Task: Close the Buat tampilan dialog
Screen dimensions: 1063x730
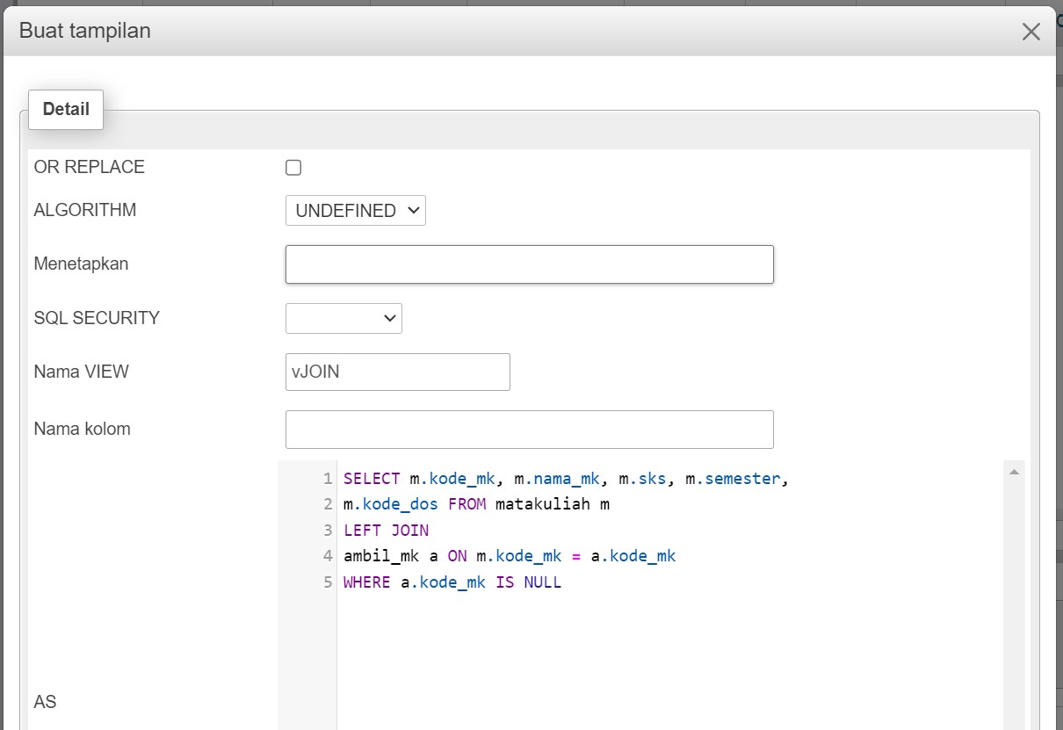Action: 1030,32
